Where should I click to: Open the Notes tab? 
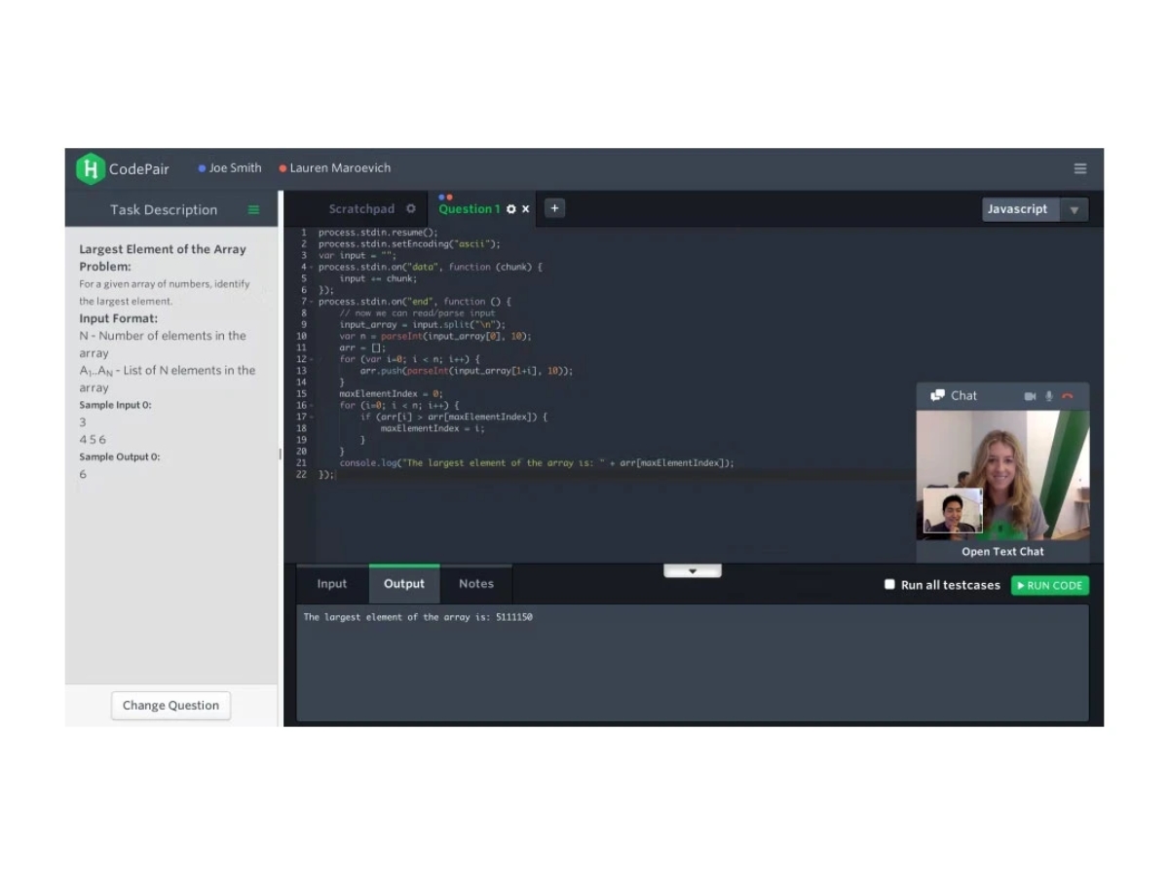point(476,584)
